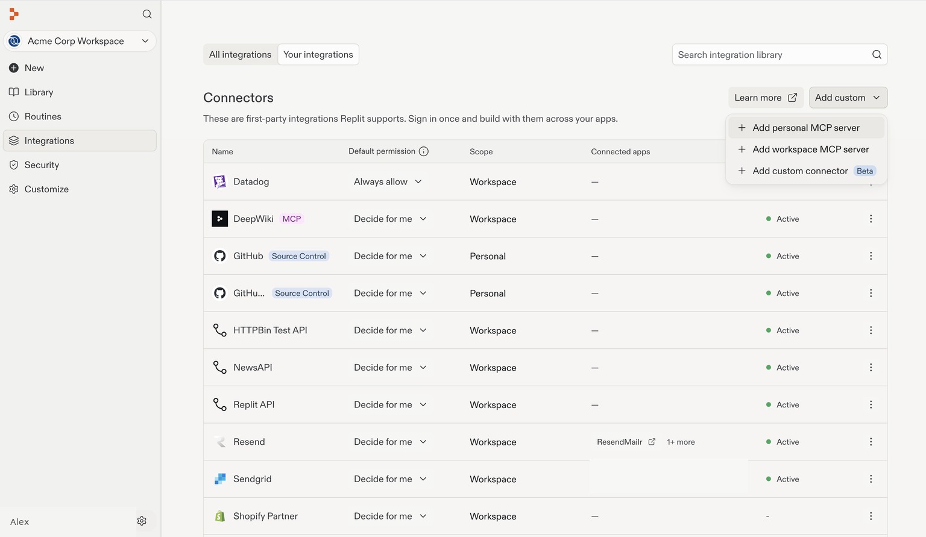Click the Datadog logo icon
This screenshot has width=926, height=537.
(219, 181)
